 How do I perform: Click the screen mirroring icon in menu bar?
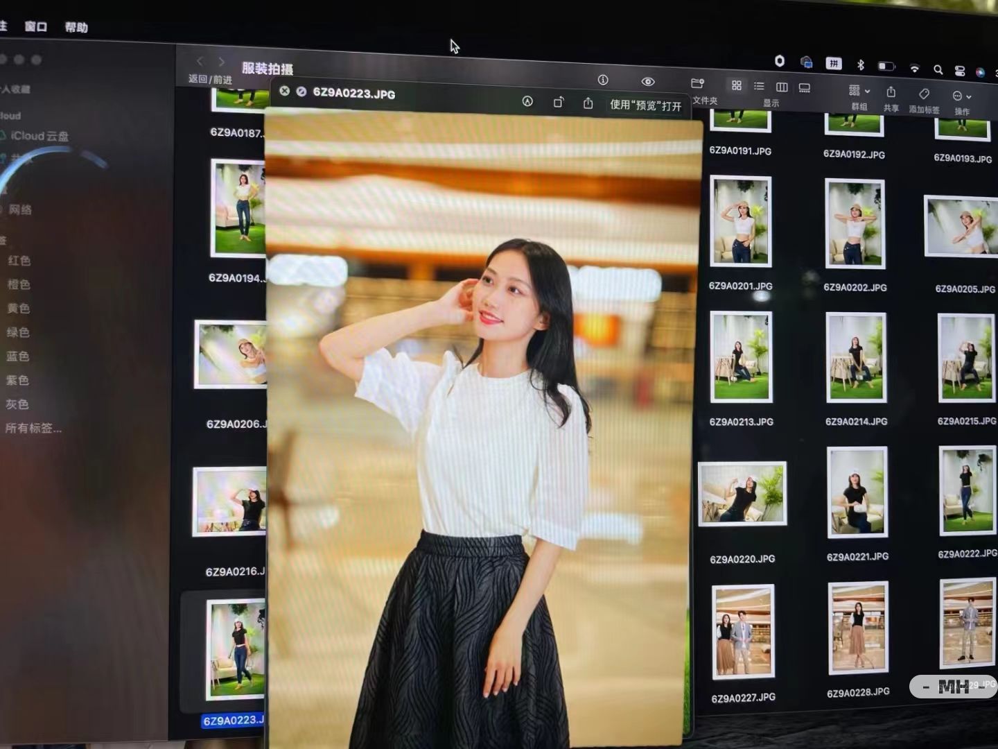807,62
